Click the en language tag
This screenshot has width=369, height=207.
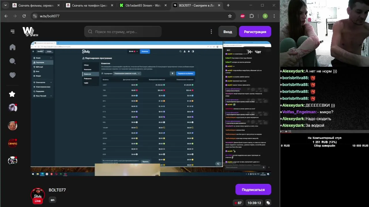click(x=52, y=200)
